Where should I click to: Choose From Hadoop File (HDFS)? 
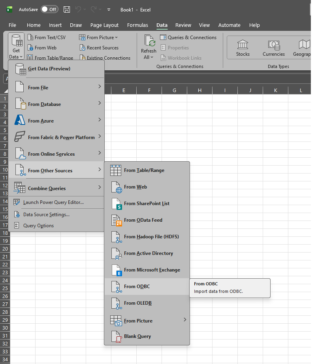147,237
